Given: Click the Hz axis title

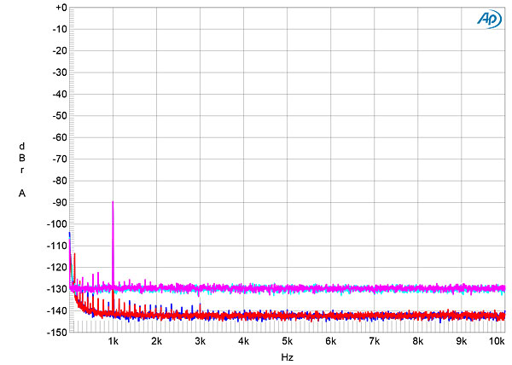Looking at the screenshot, I should coord(287,357).
